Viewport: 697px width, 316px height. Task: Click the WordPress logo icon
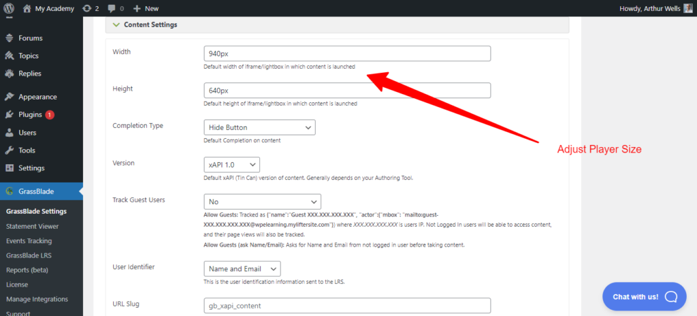pyautogui.click(x=9, y=8)
